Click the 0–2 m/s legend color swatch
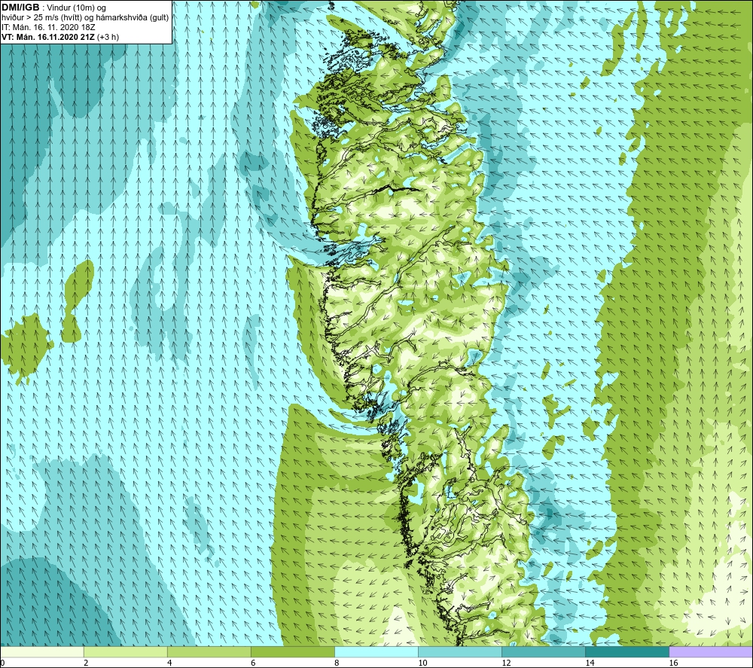This screenshot has width=753, height=668. [42, 652]
